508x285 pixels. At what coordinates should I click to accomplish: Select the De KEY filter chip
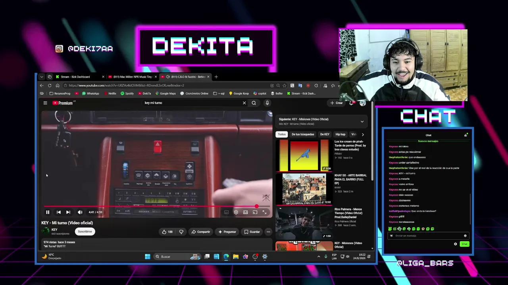325,134
